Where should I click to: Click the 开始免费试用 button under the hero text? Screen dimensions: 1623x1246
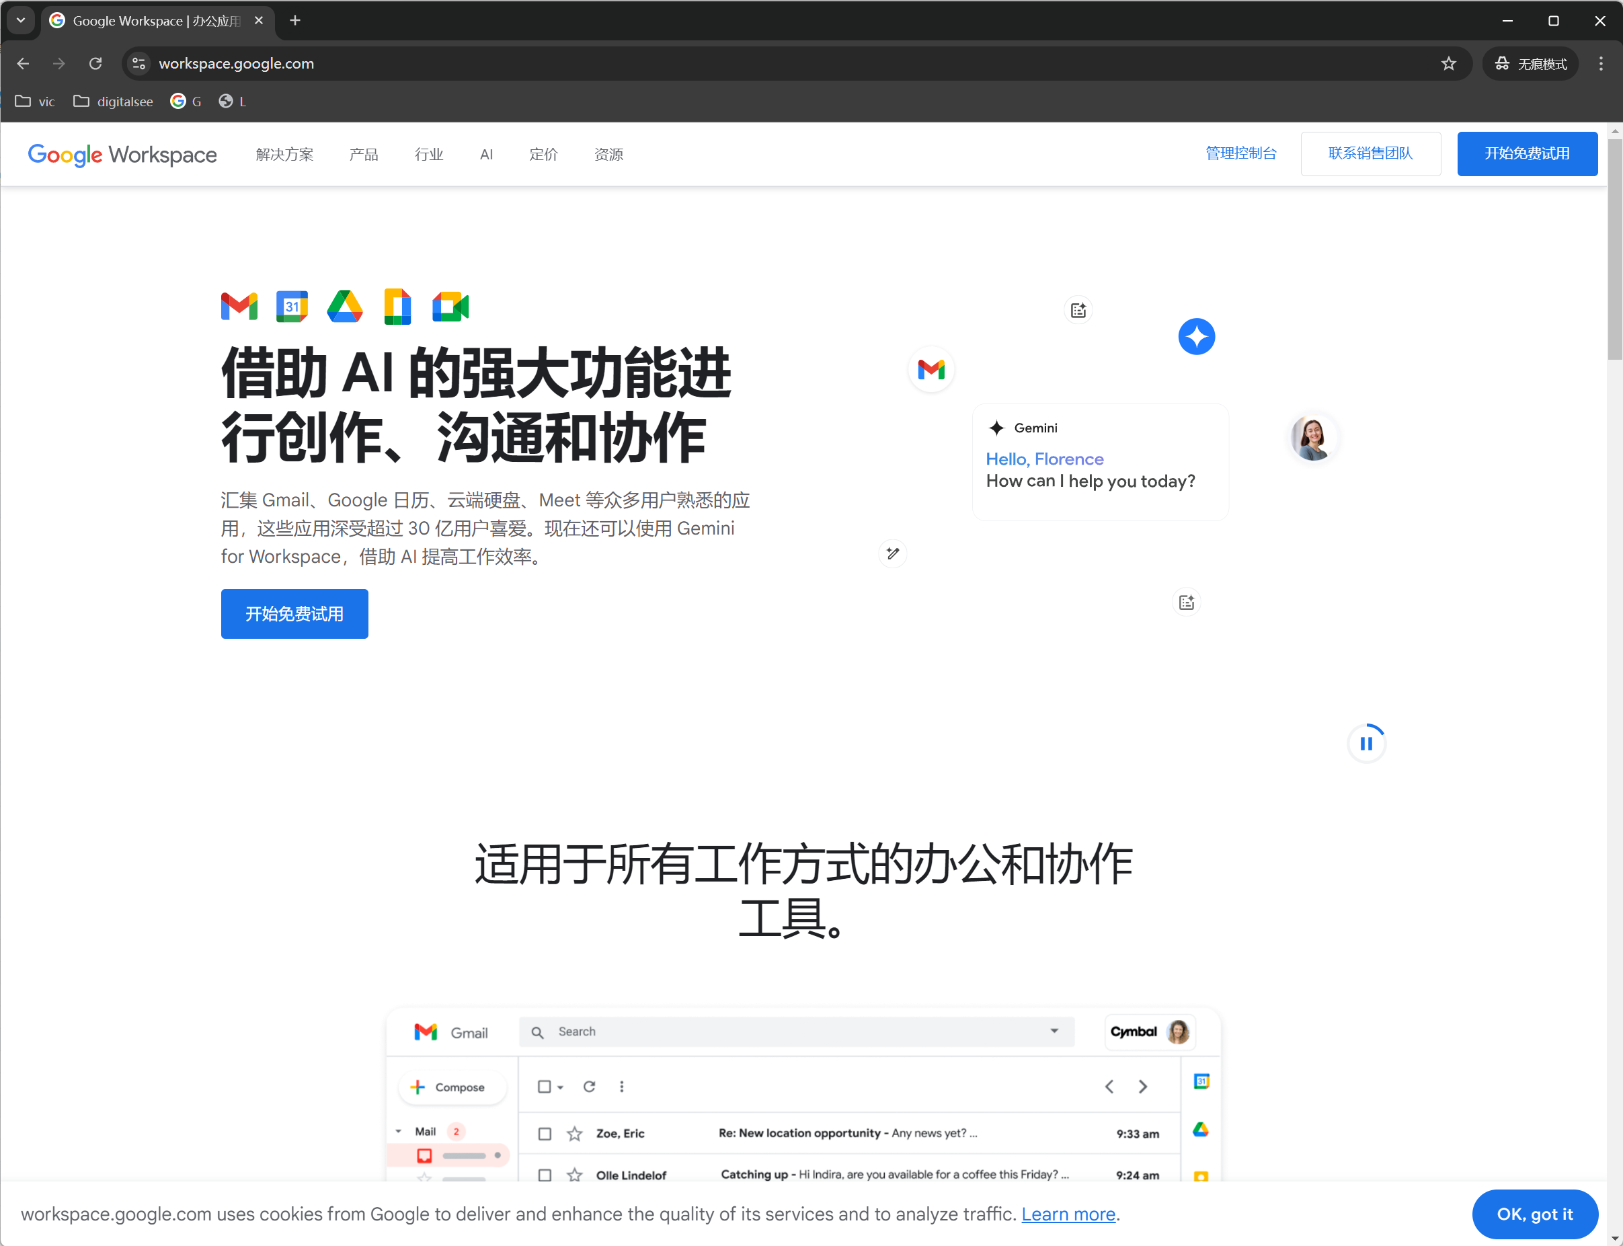point(294,613)
